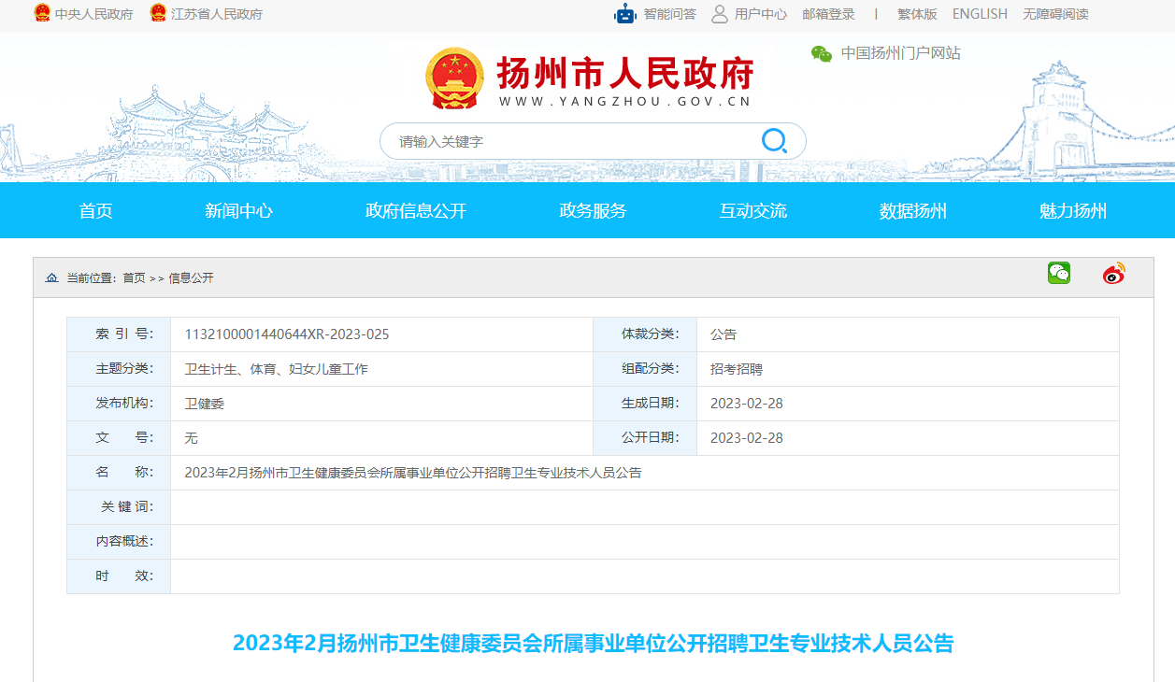Click the 智能问答 robot icon
This screenshot has height=682, width=1175.
click(x=625, y=14)
